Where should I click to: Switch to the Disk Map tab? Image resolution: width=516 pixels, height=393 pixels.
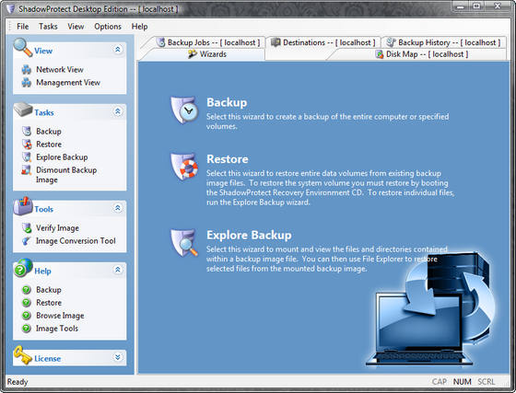pos(422,54)
